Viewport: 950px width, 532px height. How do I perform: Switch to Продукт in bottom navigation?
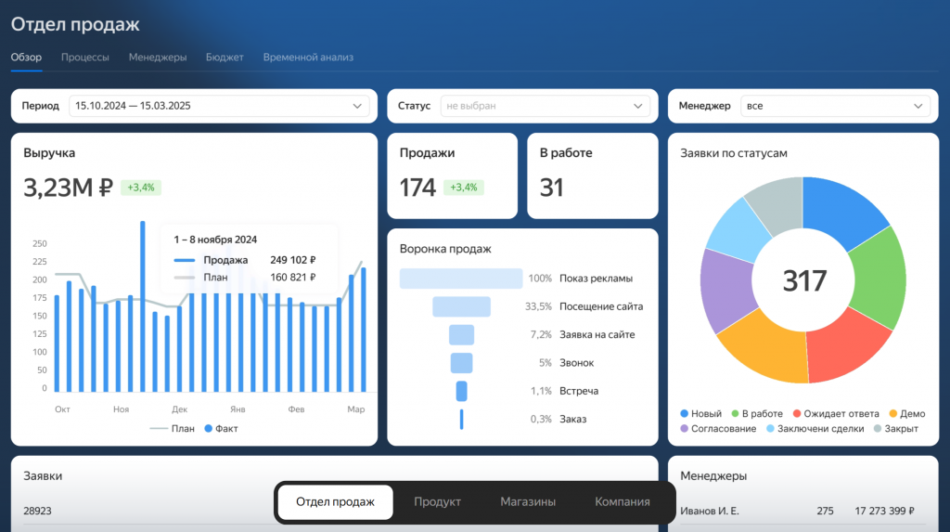pyautogui.click(x=438, y=501)
